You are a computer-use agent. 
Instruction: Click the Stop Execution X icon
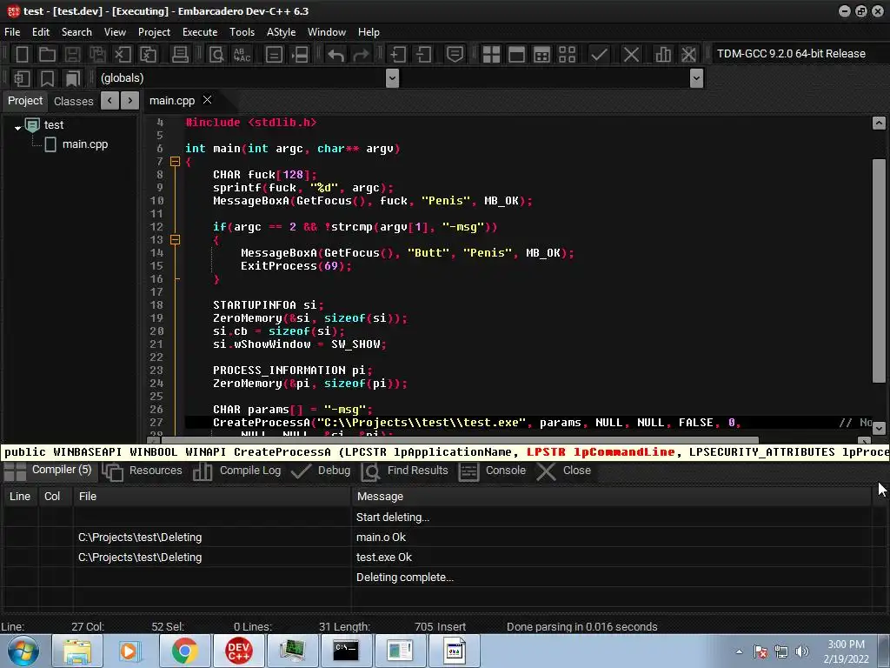[x=631, y=55]
